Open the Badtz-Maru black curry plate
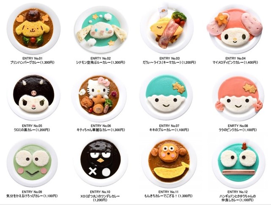Screen dimensions: 271x205 coord(101,163)
